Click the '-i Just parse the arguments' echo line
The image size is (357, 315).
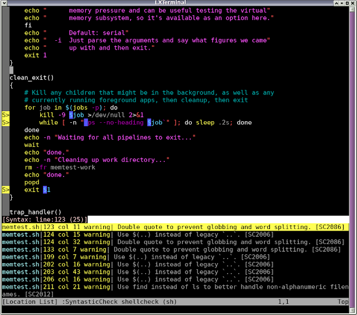tap(147, 40)
